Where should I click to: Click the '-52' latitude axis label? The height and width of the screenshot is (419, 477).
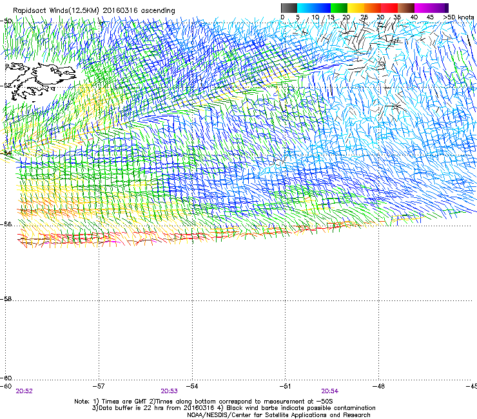click(x=6, y=86)
